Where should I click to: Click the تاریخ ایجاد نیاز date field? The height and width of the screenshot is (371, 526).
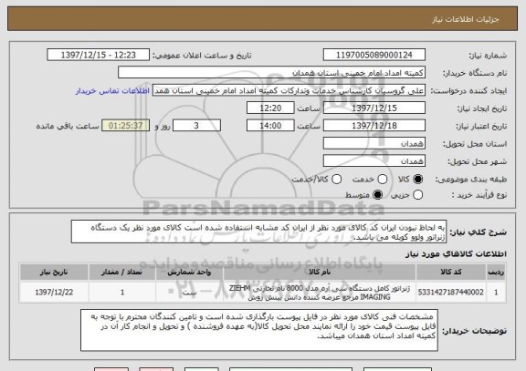[374, 108]
